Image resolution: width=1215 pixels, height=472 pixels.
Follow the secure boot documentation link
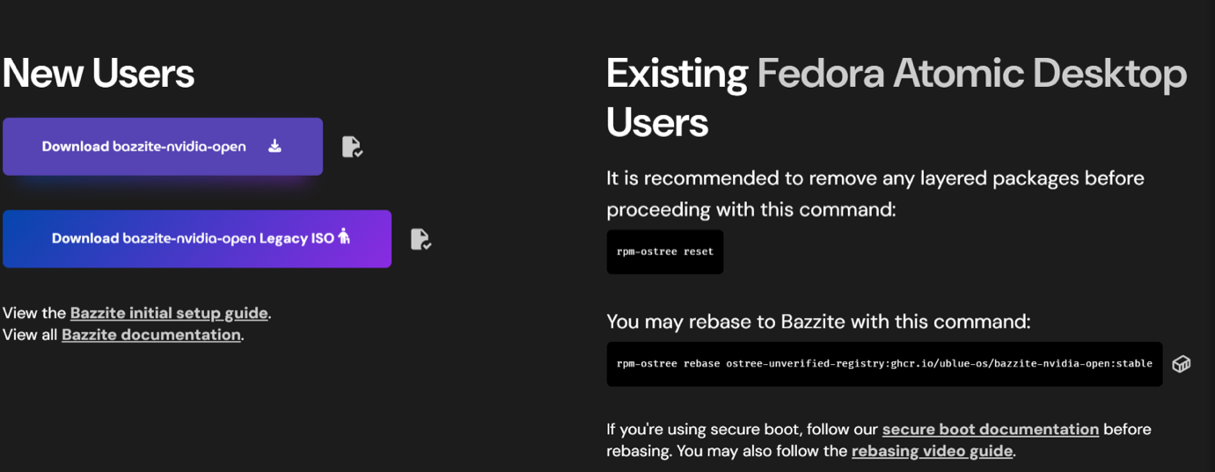click(990, 429)
